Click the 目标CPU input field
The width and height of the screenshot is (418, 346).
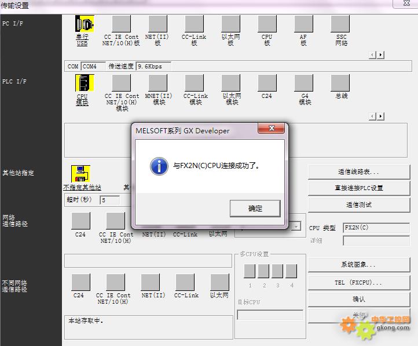(270, 315)
